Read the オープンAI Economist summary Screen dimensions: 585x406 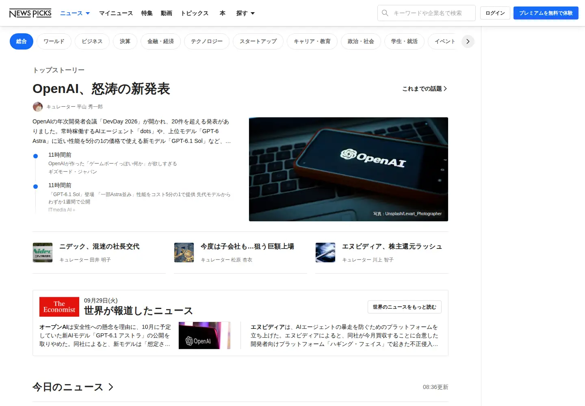(106, 335)
